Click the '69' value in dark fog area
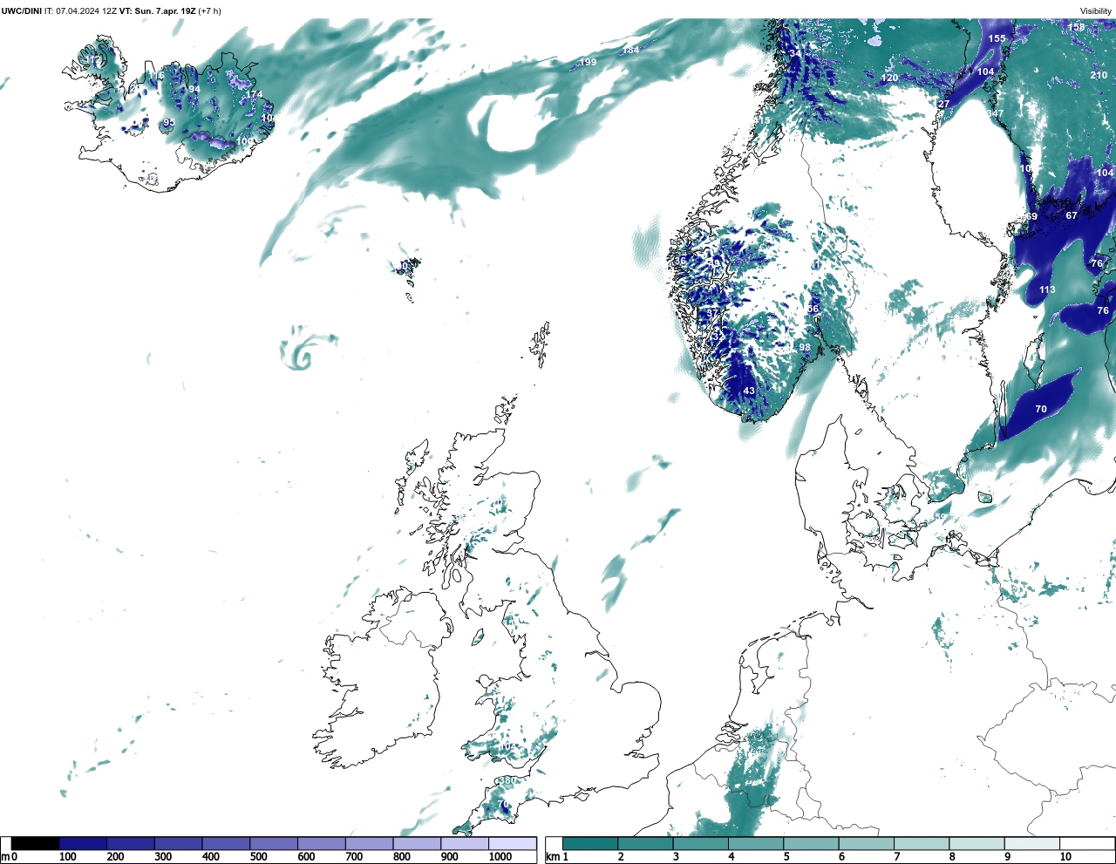 click(1031, 216)
